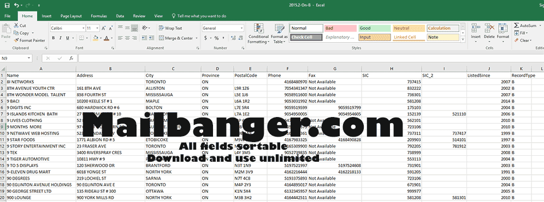Click the Merge & Center button
Image resolution: width=544 pixels, height=202 pixels.
pyautogui.click(x=176, y=38)
